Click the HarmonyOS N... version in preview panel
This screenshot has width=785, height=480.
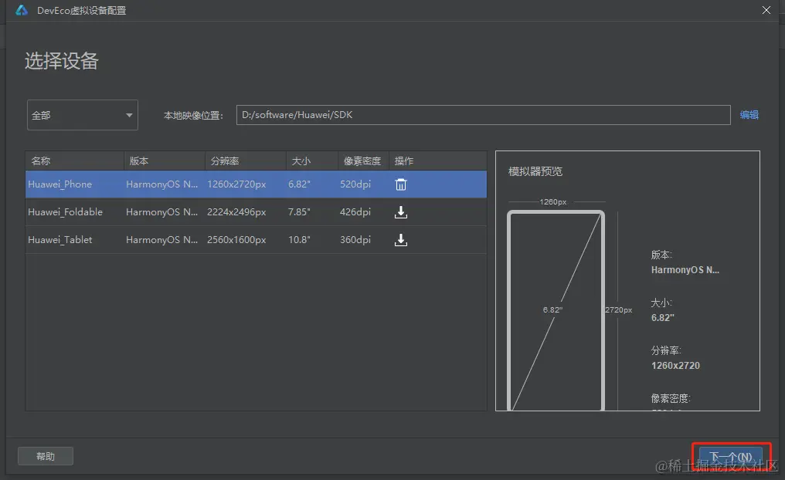click(x=685, y=270)
